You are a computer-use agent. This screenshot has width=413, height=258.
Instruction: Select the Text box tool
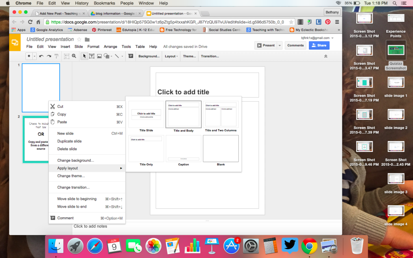(92, 56)
